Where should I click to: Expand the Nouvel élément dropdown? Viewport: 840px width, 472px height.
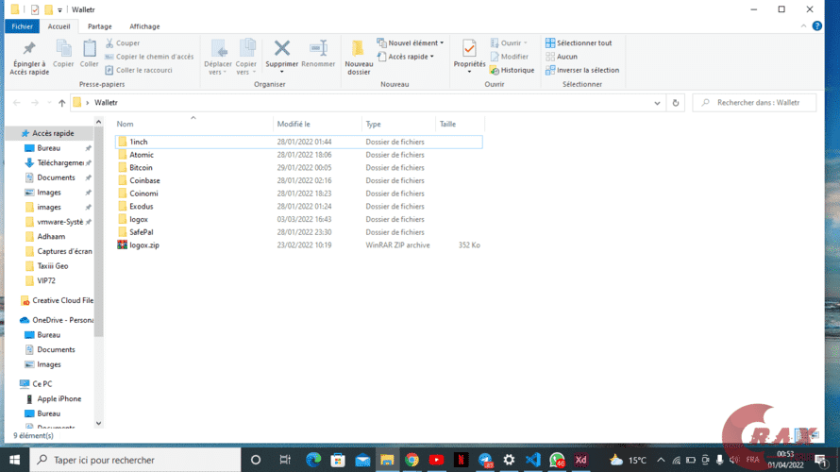(412, 42)
